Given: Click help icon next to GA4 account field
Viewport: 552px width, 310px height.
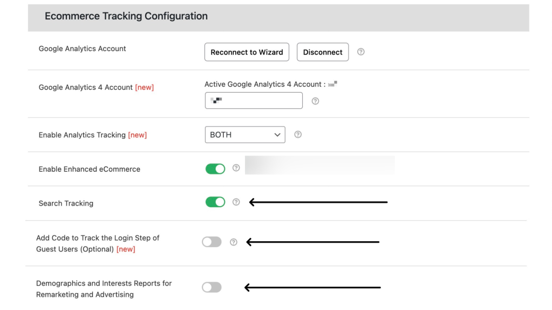Looking at the screenshot, I should pyautogui.click(x=315, y=101).
